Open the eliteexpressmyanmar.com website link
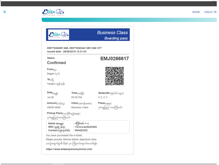The width and height of the screenshot is (219, 165). (x=69, y=149)
